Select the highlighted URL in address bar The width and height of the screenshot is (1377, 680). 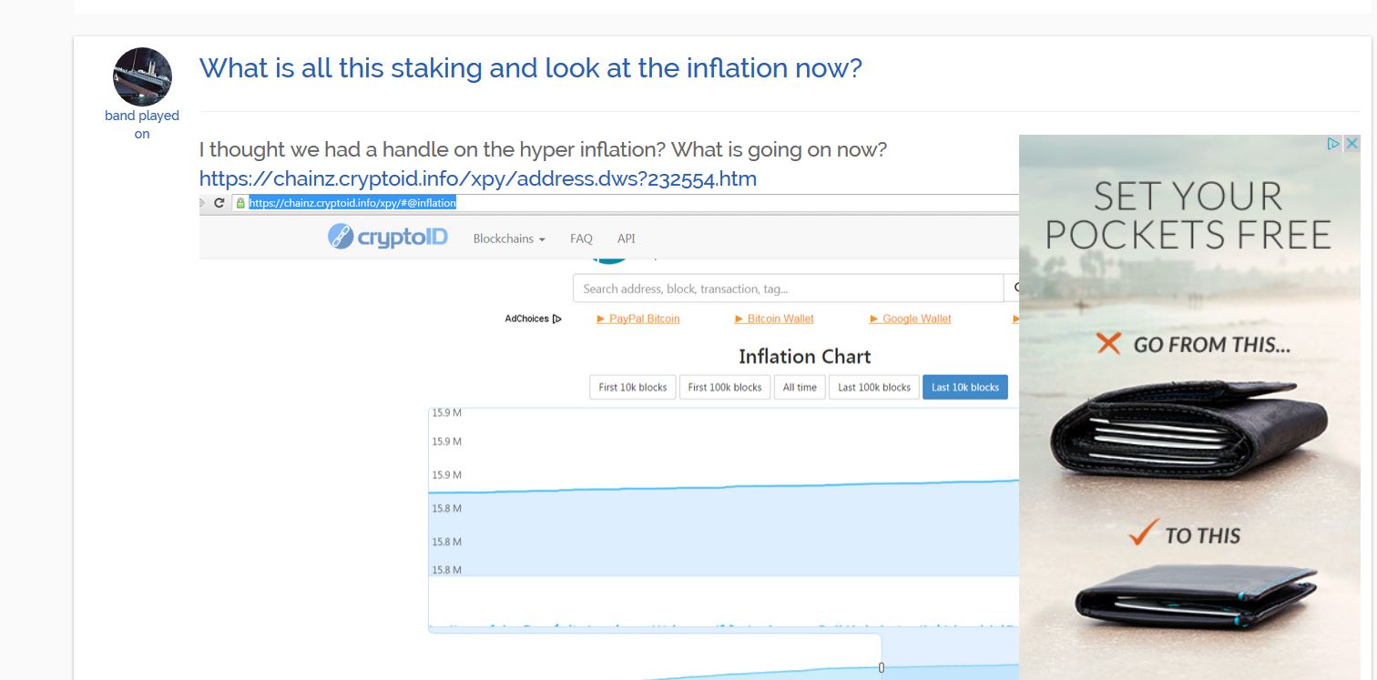click(352, 203)
